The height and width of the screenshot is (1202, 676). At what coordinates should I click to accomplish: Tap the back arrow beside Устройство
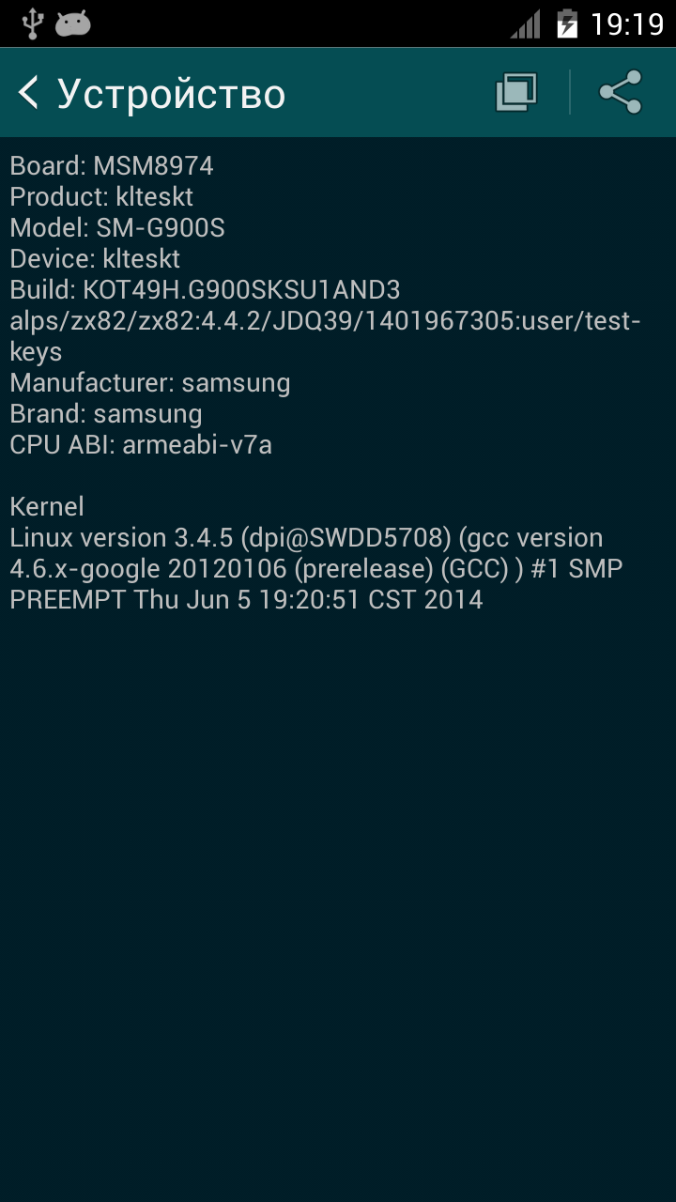(29, 93)
